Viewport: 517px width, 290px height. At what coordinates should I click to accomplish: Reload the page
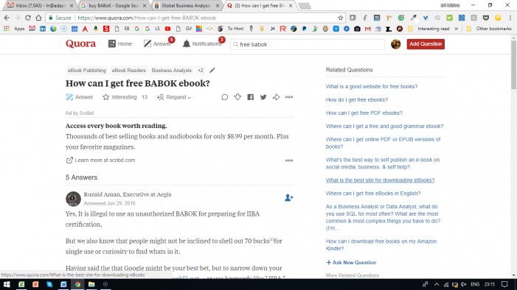click(x=28, y=18)
